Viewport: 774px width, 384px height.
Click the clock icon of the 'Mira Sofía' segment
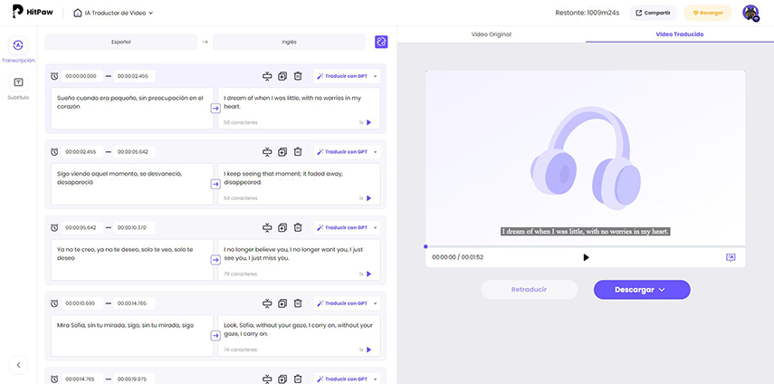coord(54,303)
